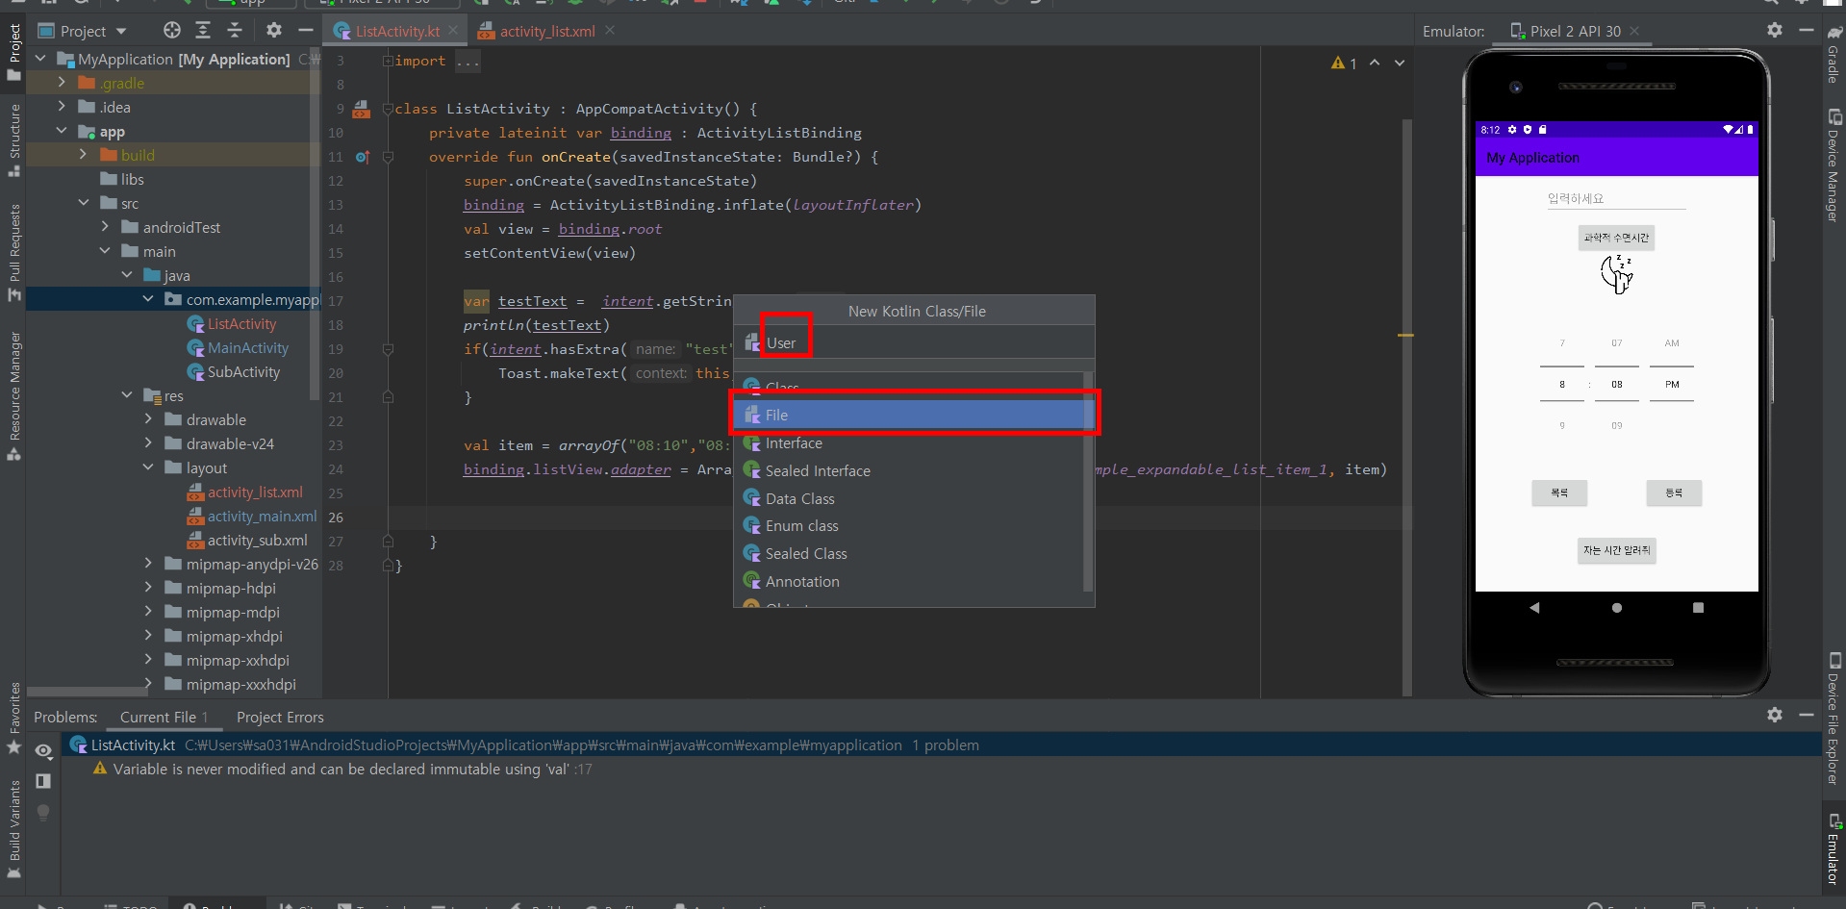Screen dimensions: 1846x909
Task: Go to previous highlighted error arrow
Action: pyautogui.click(x=1375, y=63)
